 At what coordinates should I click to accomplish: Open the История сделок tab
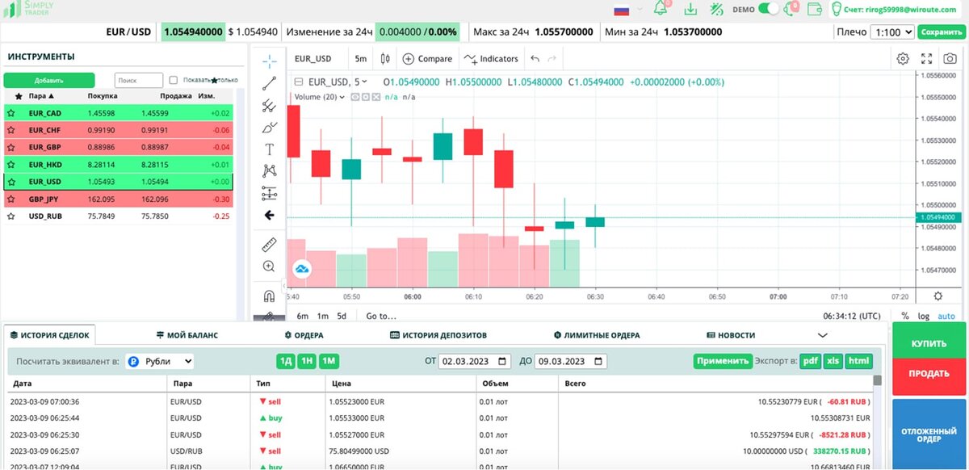(50, 335)
